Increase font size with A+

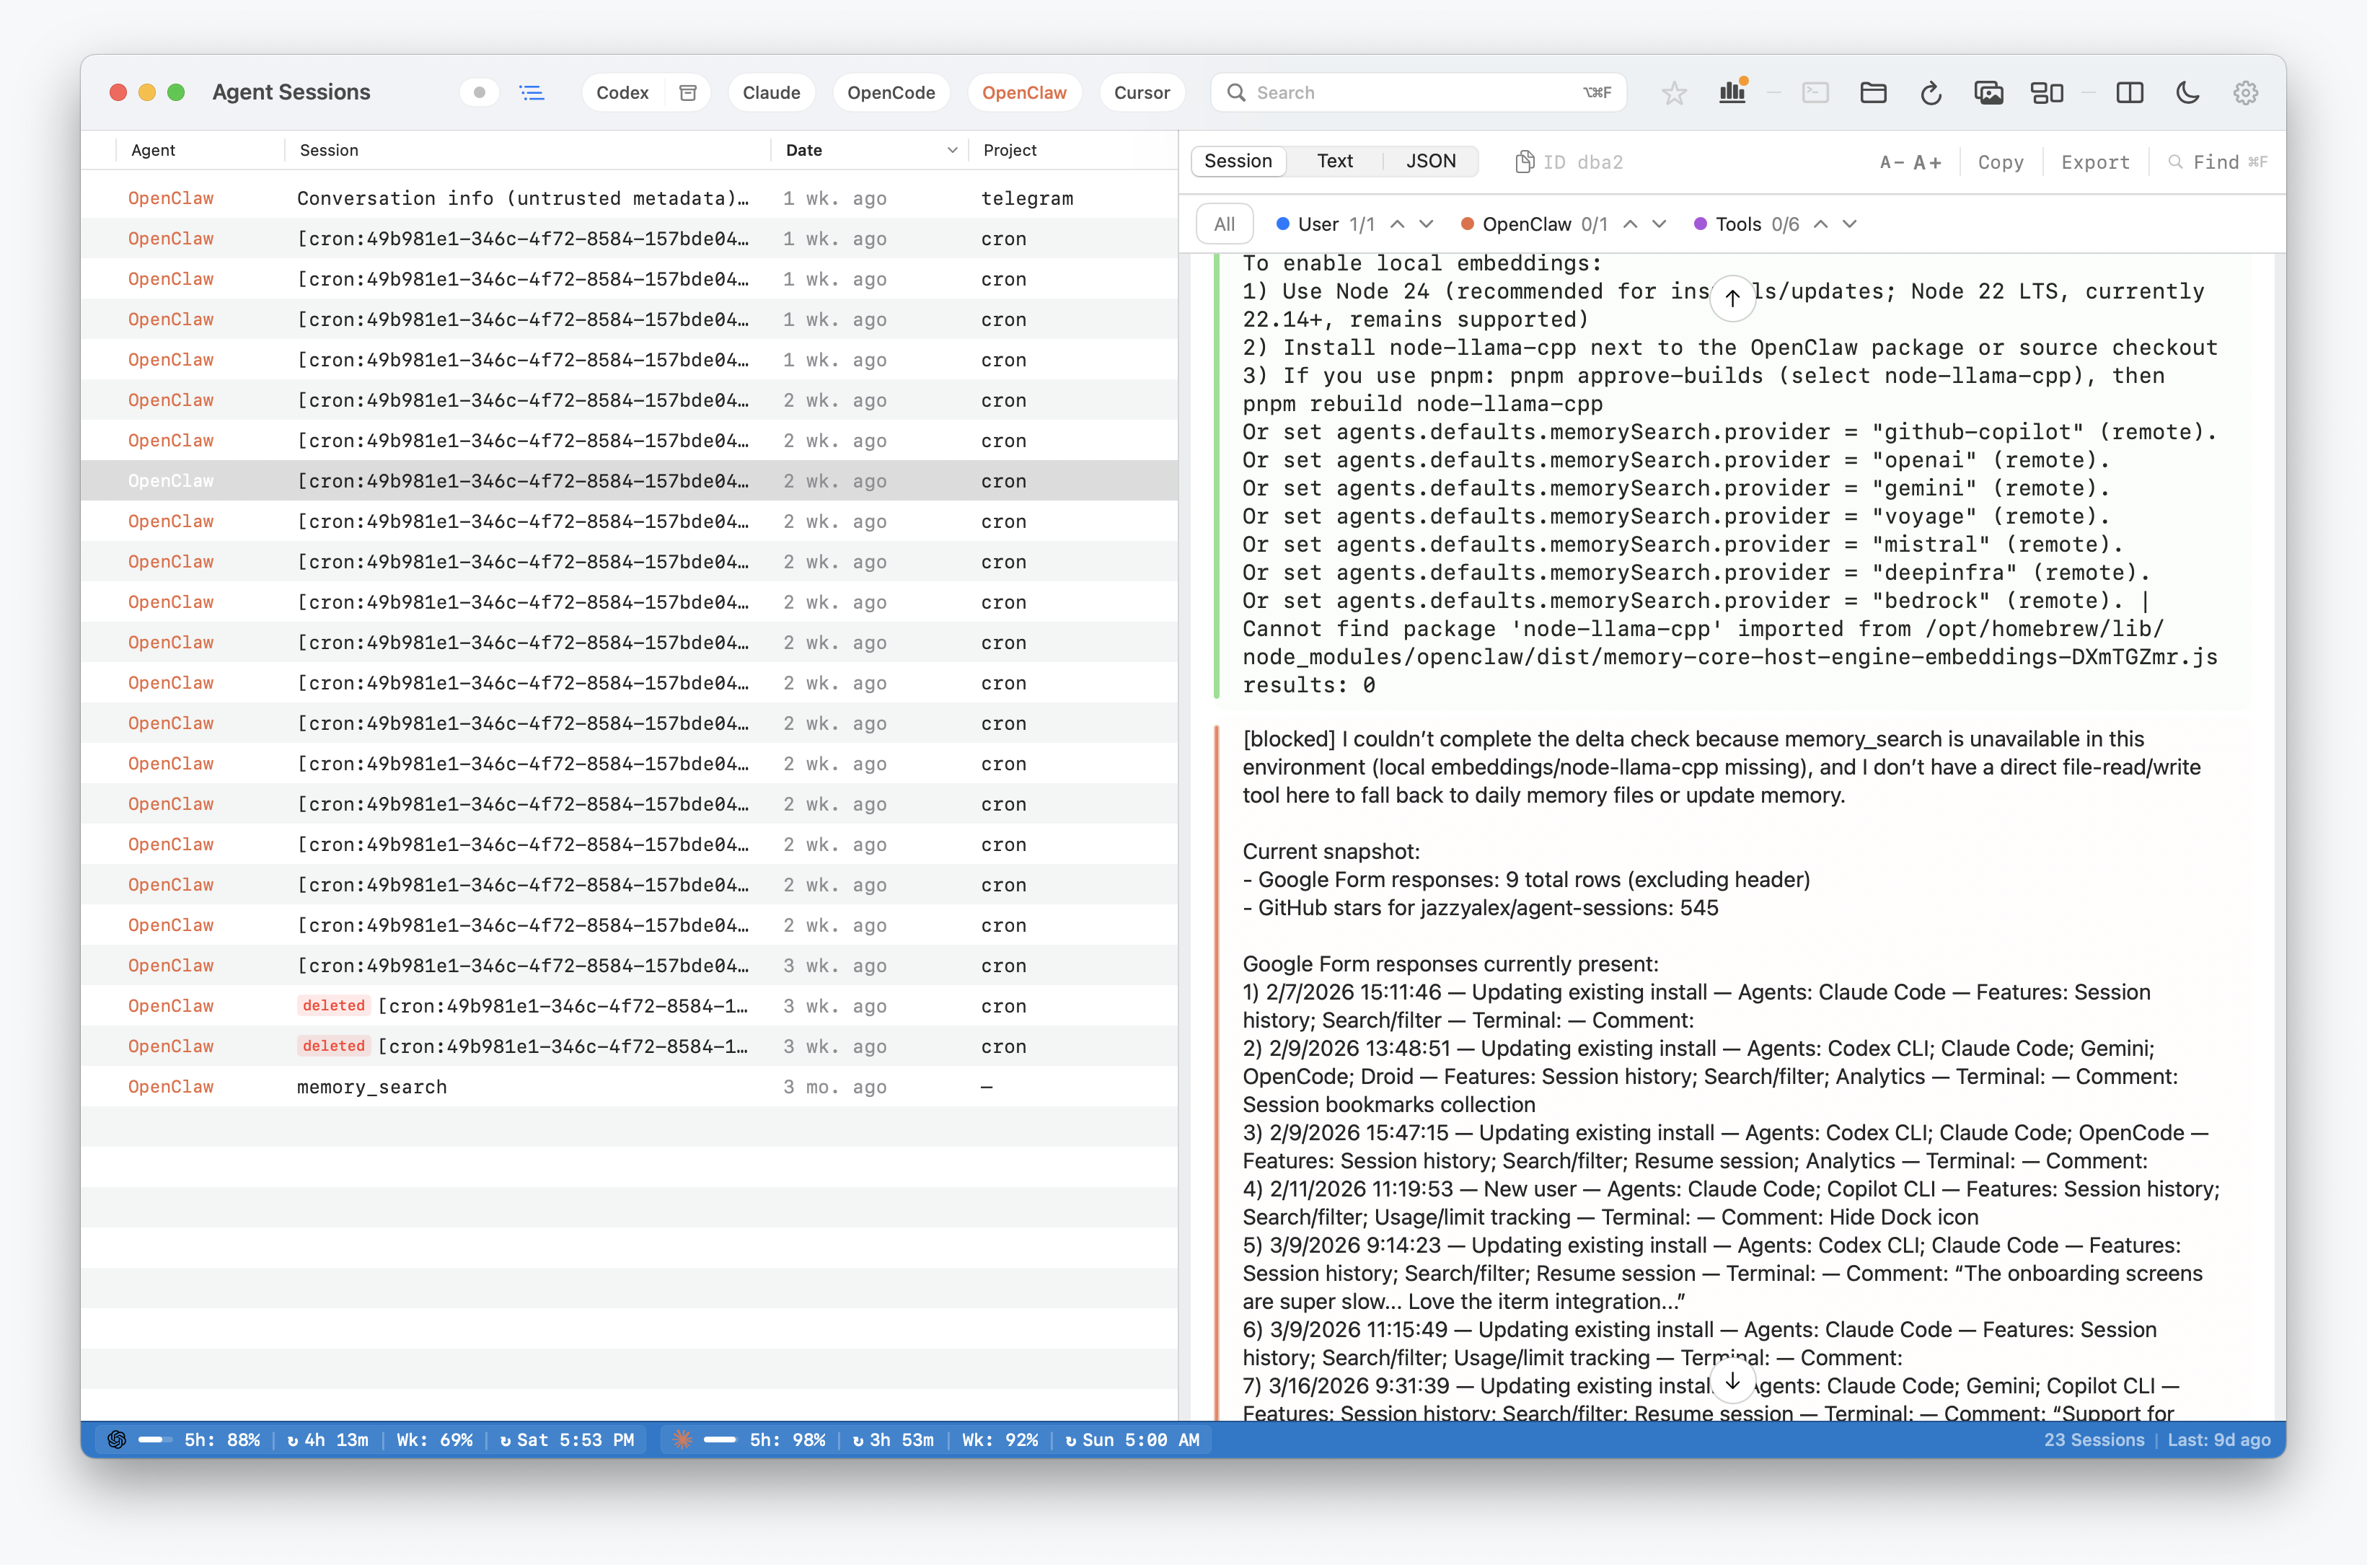[1928, 162]
